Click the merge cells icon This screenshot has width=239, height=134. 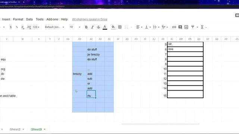tap(126, 27)
